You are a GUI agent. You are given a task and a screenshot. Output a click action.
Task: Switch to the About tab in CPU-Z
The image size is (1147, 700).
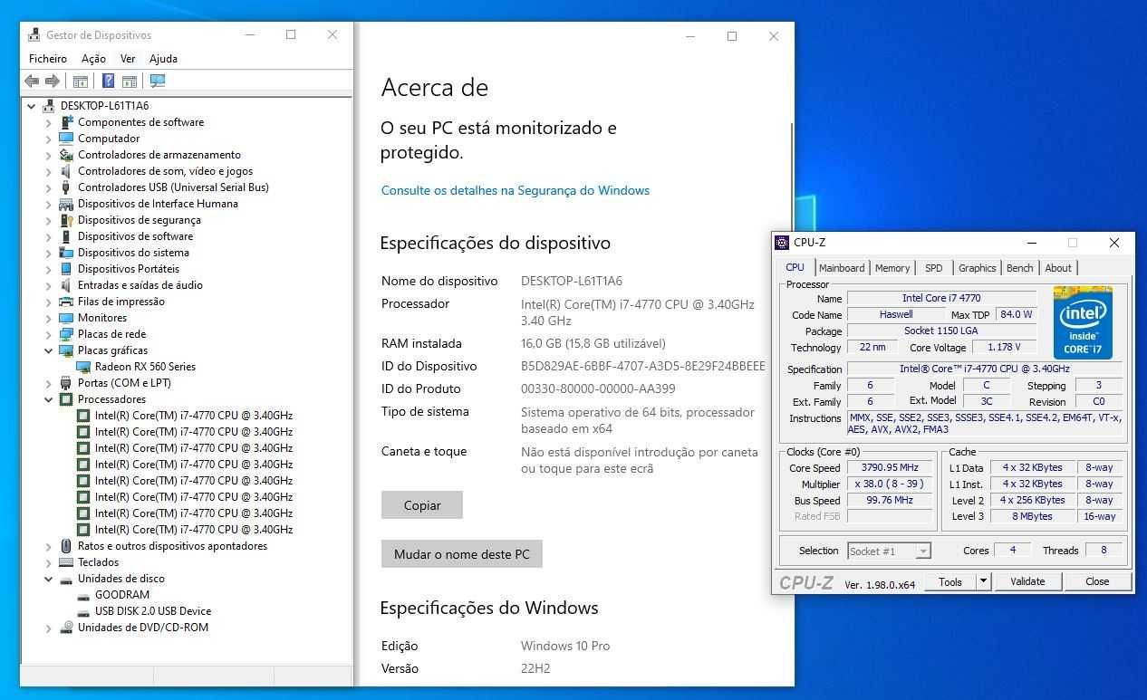click(x=1058, y=268)
